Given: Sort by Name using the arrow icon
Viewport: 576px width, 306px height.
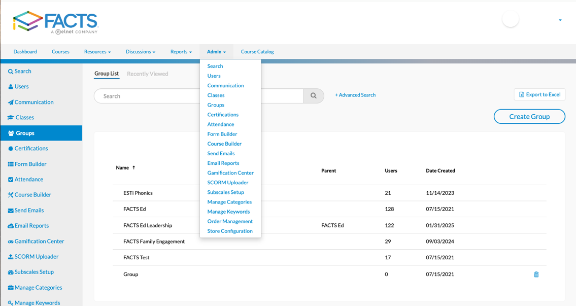Looking at the screenshot, I should coord(133,167).
